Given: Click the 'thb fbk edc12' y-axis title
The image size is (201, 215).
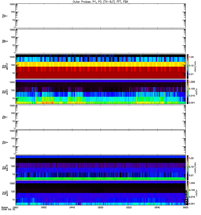Looking at the screenshot, I should (5, 66).
